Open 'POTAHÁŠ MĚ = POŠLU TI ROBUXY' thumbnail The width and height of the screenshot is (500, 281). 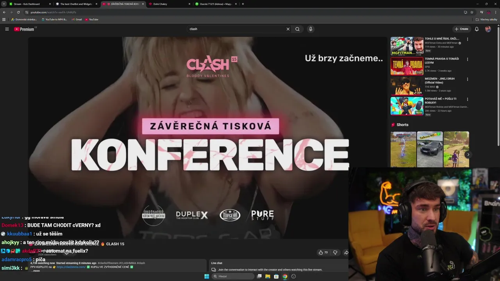407,106
